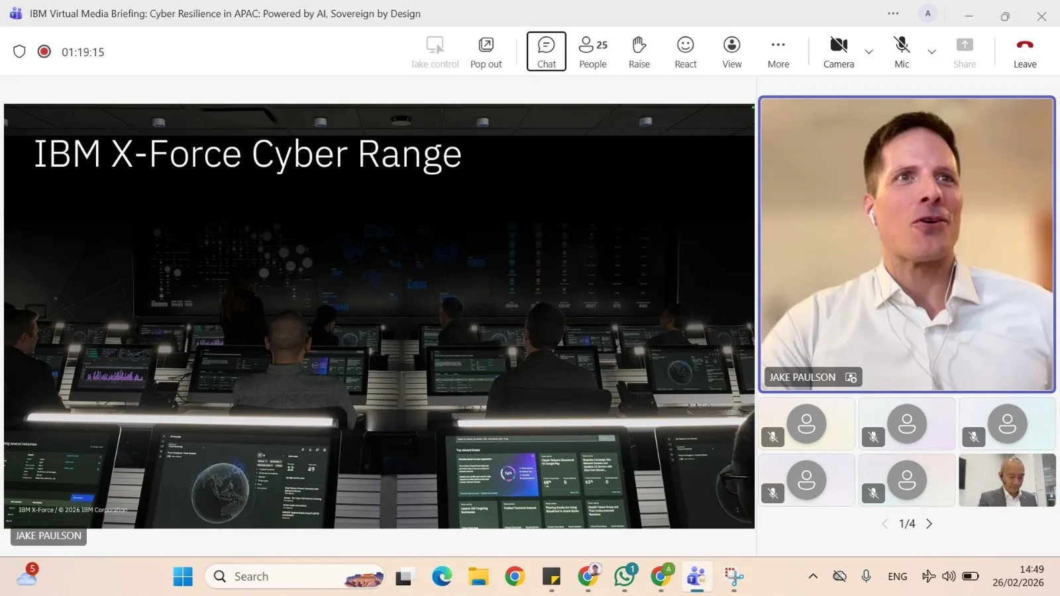The width and height of the screenshot is (1060, 596).
Task: Click the shield privacy icon
Action: pyautogui.click(x=19, y=52)
